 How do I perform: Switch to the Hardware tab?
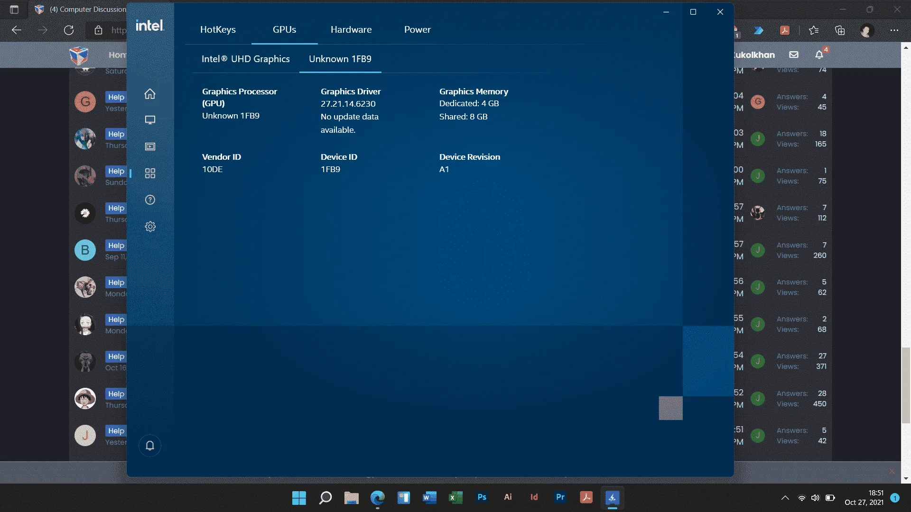351,29
